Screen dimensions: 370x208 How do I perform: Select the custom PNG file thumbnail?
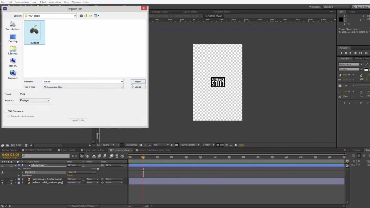(x=34, y=32)
